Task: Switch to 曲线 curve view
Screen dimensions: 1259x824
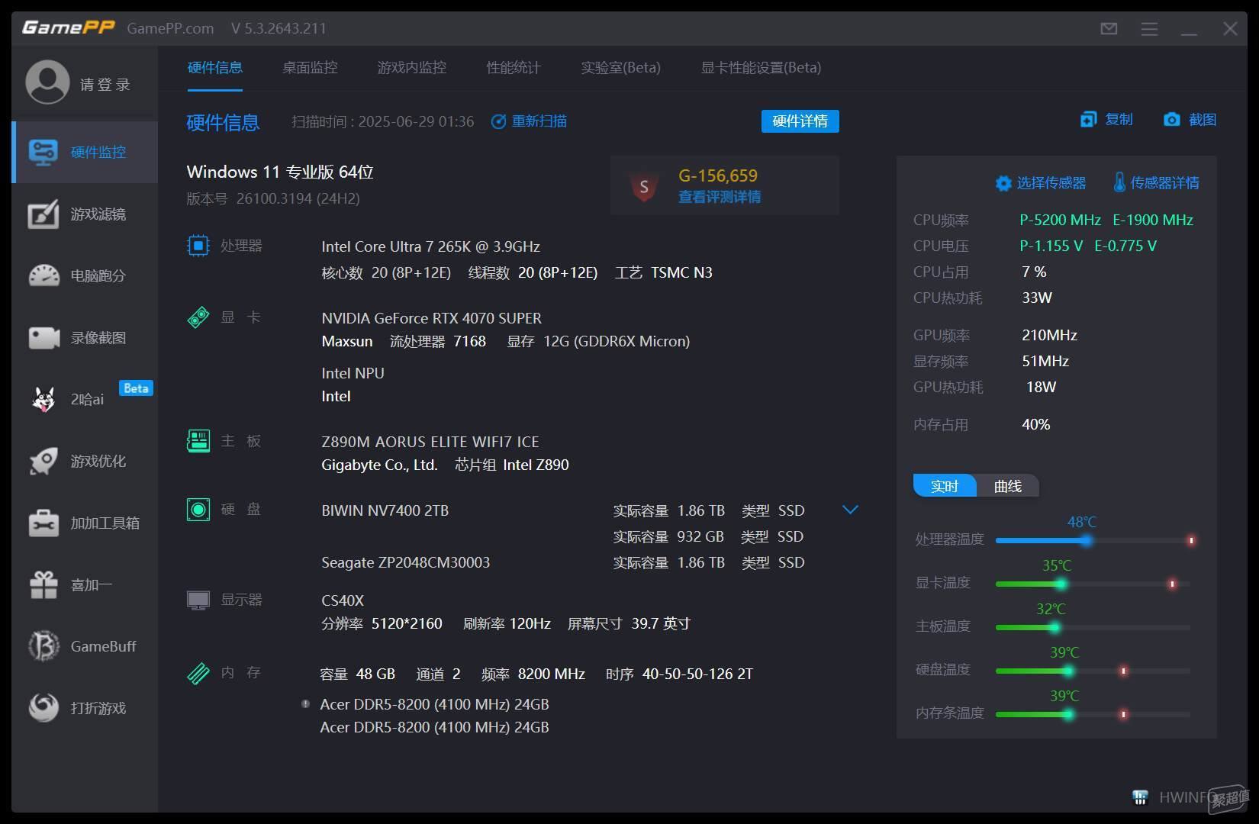Action: pos(1008,486)
